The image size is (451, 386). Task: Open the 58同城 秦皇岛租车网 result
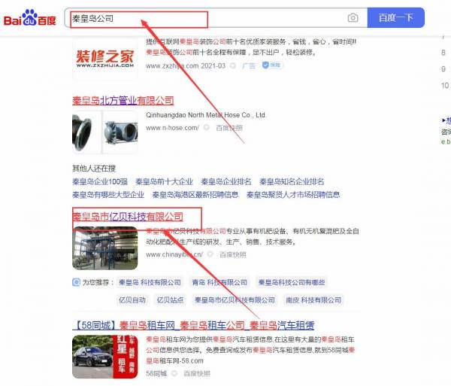pyautogui.click(x=193, y=325)
